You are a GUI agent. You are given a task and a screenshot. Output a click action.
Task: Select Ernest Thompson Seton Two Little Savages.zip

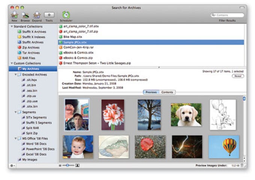(x=151, y=63)
